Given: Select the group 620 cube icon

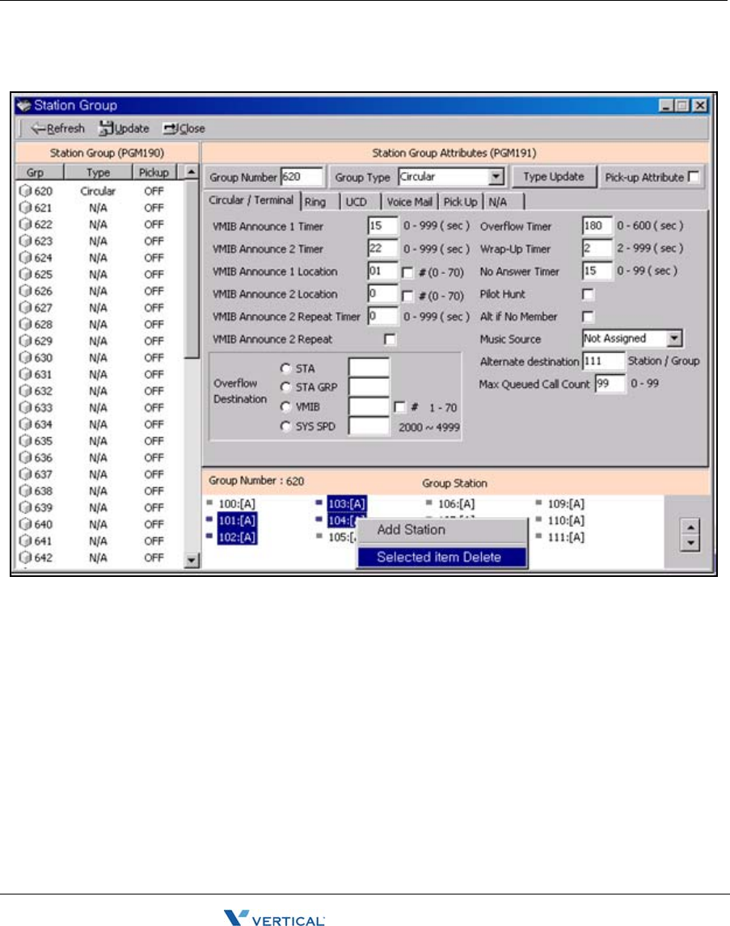Looking at the screenshot, I should click(25, 191).
